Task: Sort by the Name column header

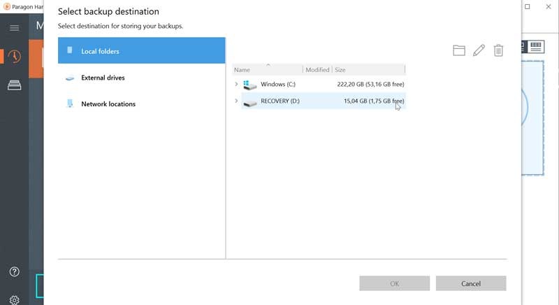Action: tap(267, 70)
